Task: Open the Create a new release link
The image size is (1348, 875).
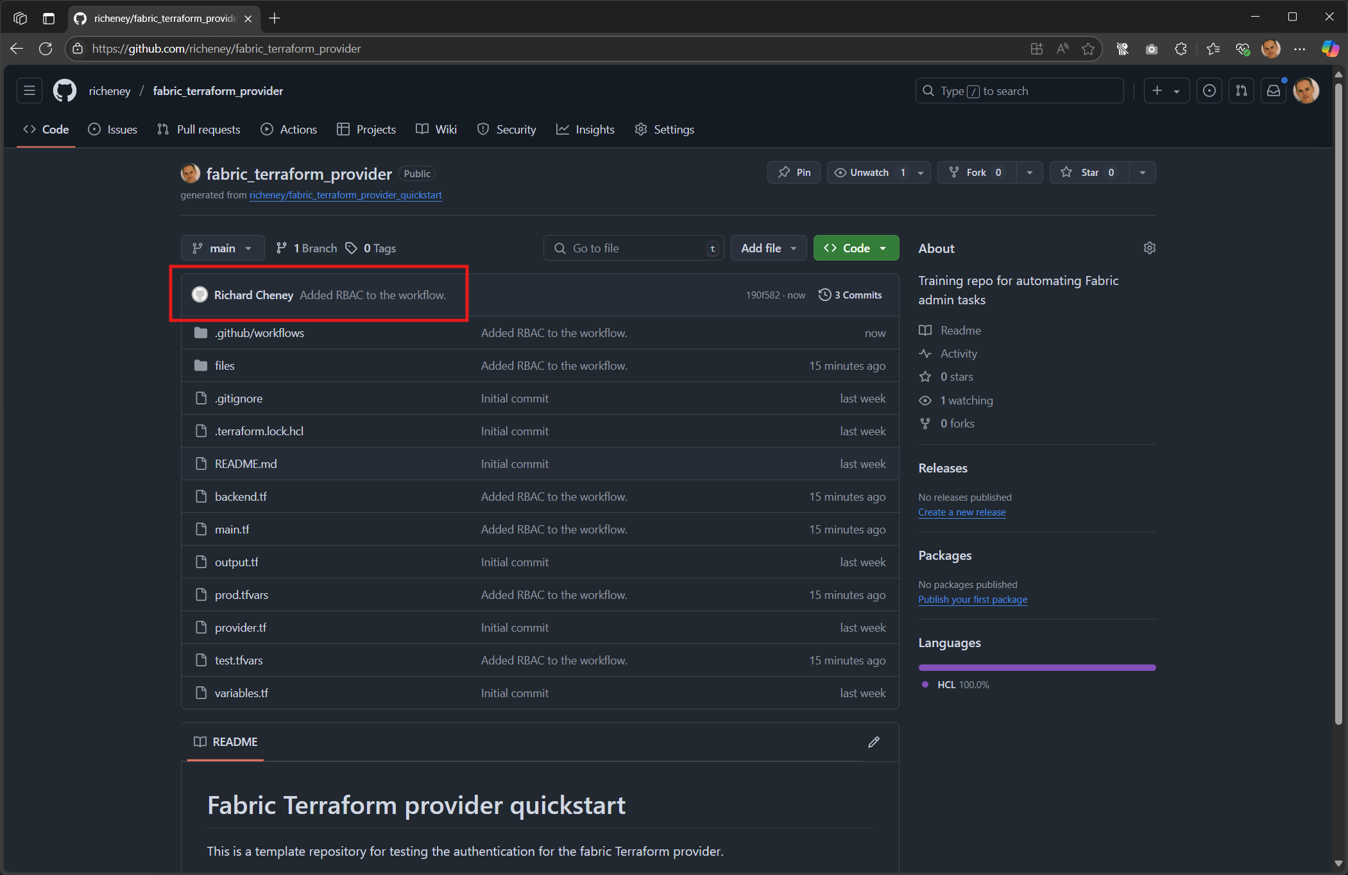Action: 962,512
